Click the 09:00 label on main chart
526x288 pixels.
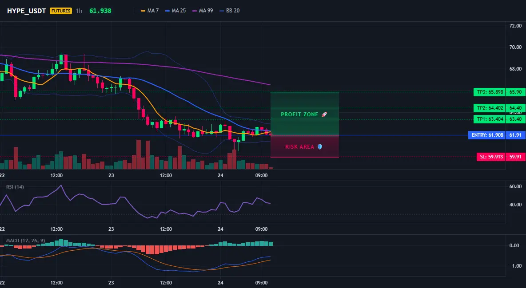click(x=261, y=175)
